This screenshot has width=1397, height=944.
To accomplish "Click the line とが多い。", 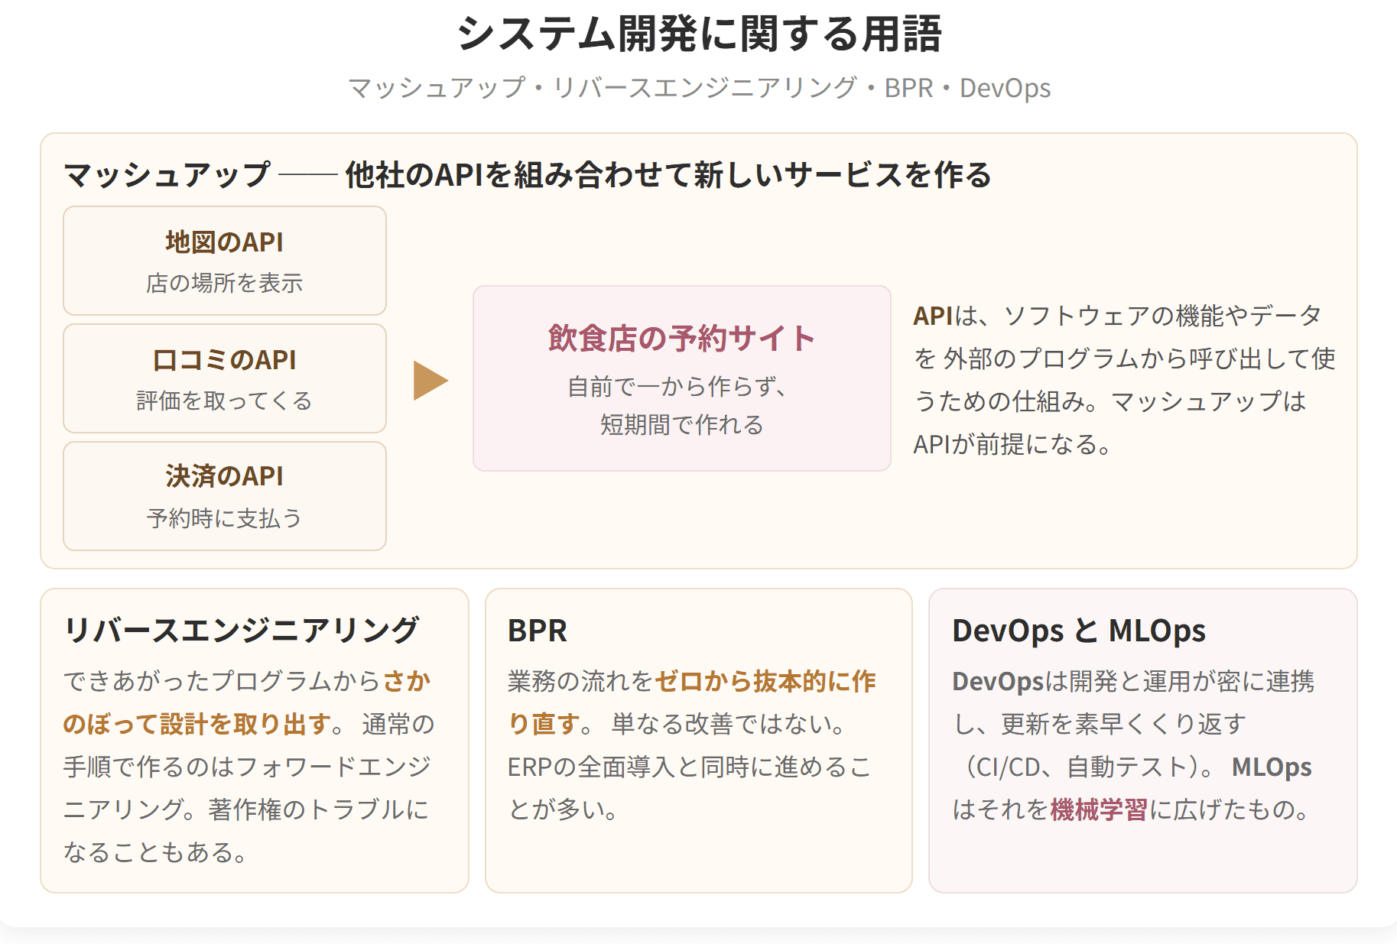I will coord(564,809).
